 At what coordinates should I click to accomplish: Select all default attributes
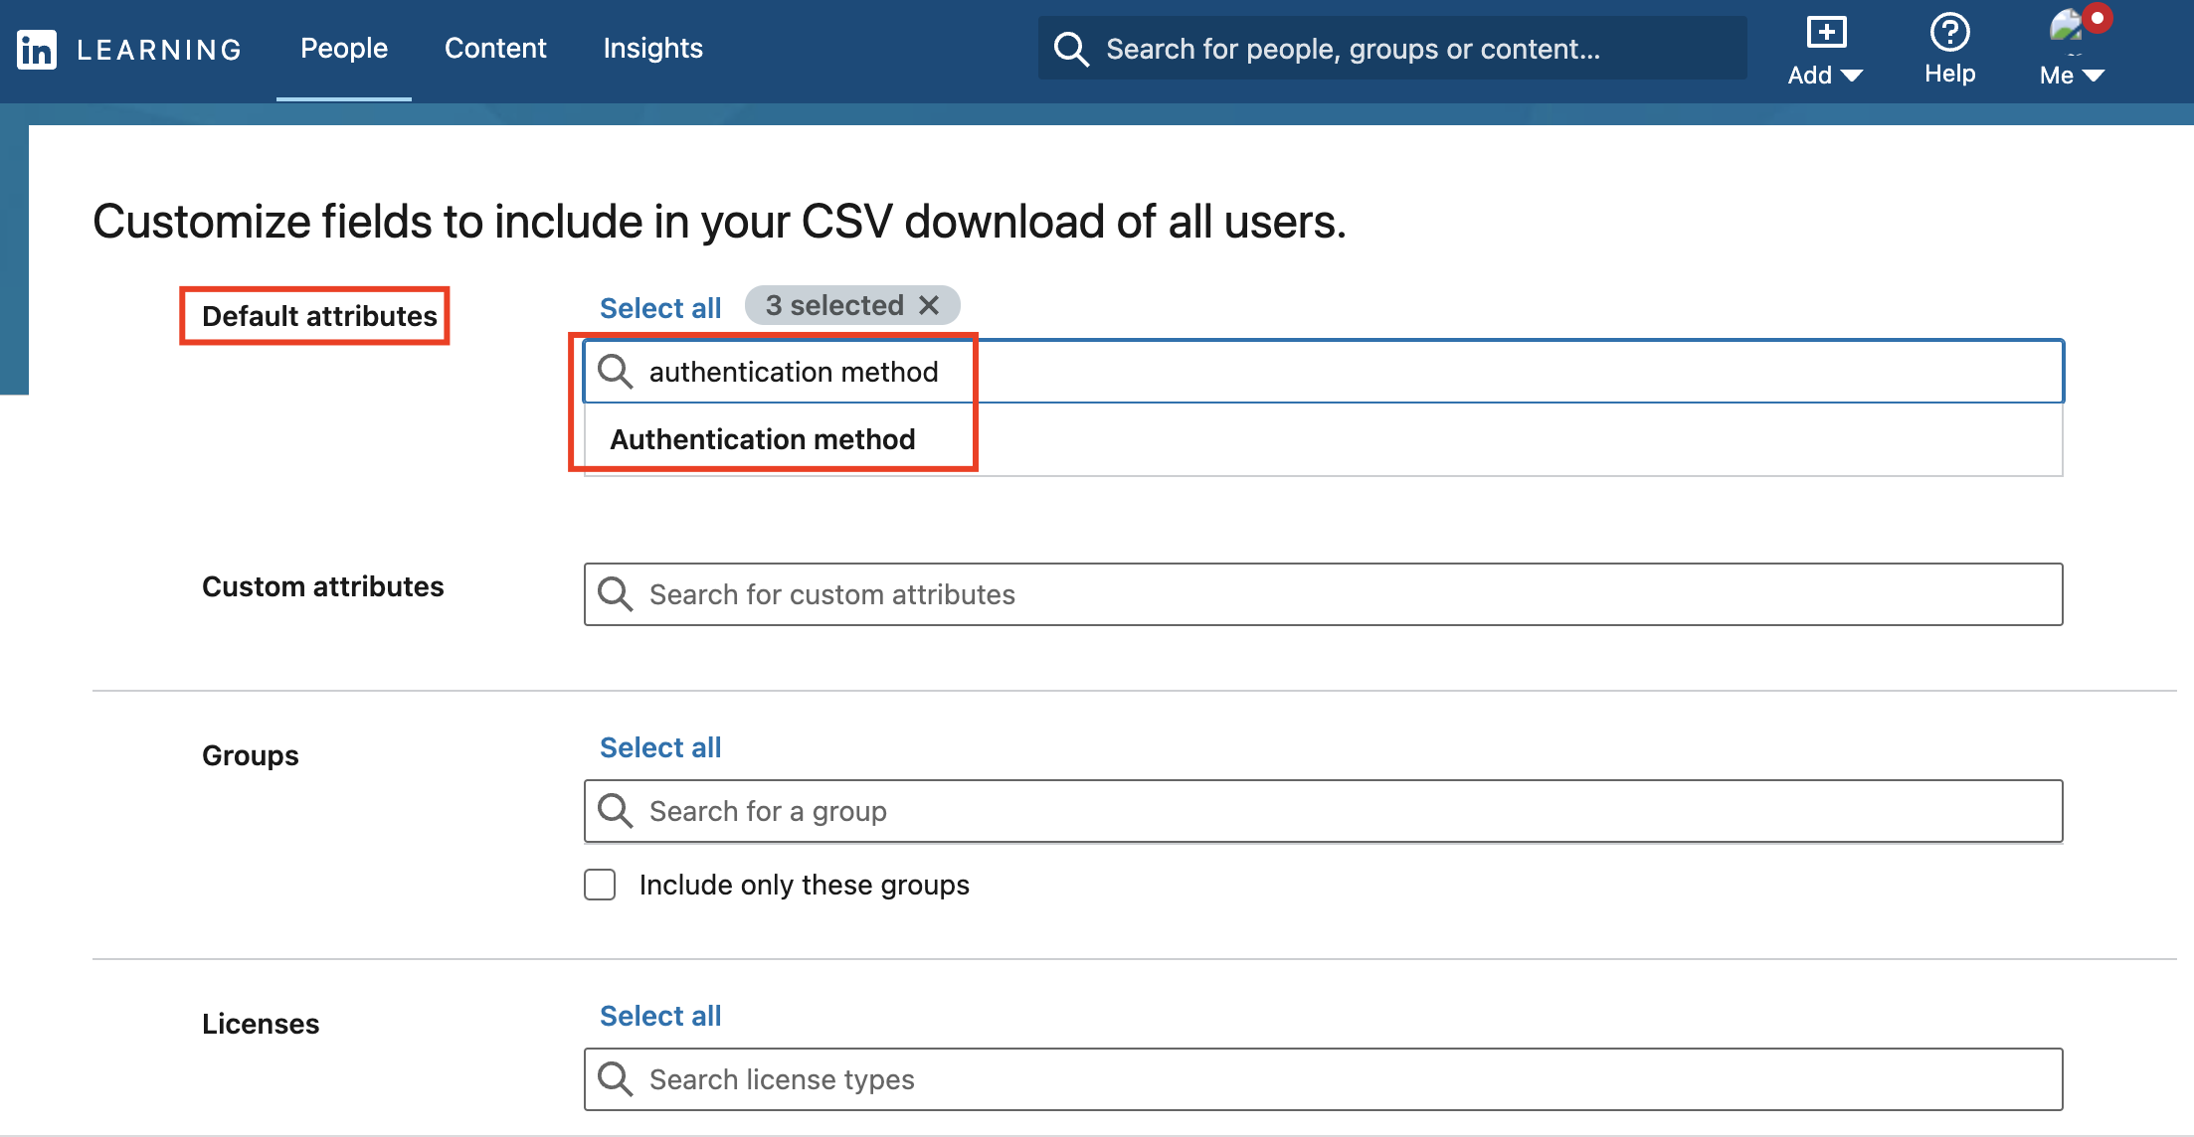coord(660,307)
